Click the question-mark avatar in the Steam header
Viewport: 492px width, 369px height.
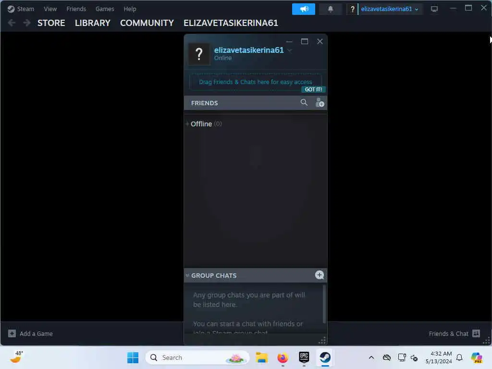[x=352, y=9]
